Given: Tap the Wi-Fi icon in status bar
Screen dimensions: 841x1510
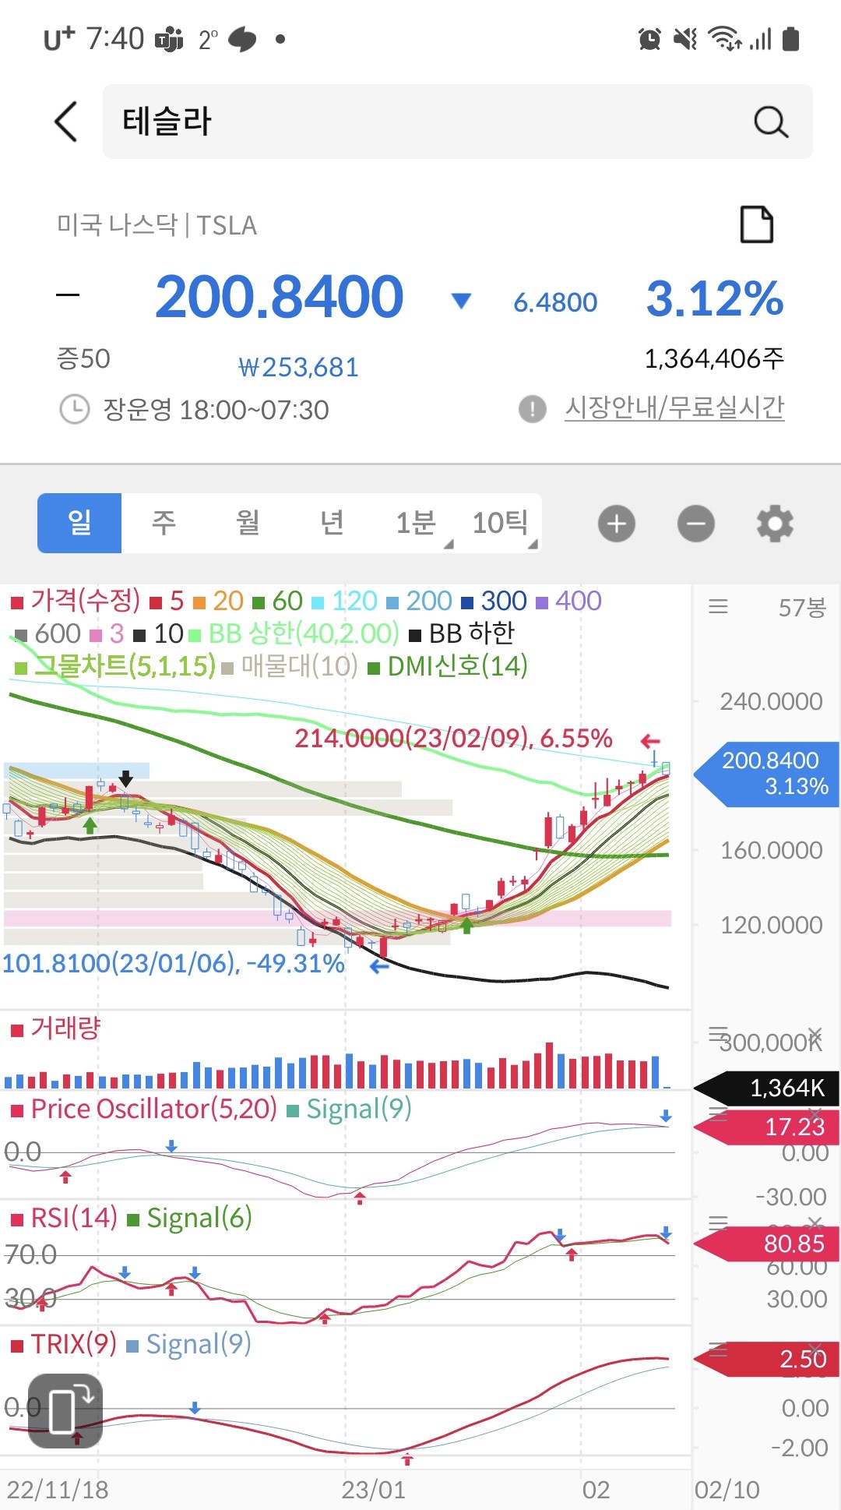Looking at the screenshot, I should point(724,38).
